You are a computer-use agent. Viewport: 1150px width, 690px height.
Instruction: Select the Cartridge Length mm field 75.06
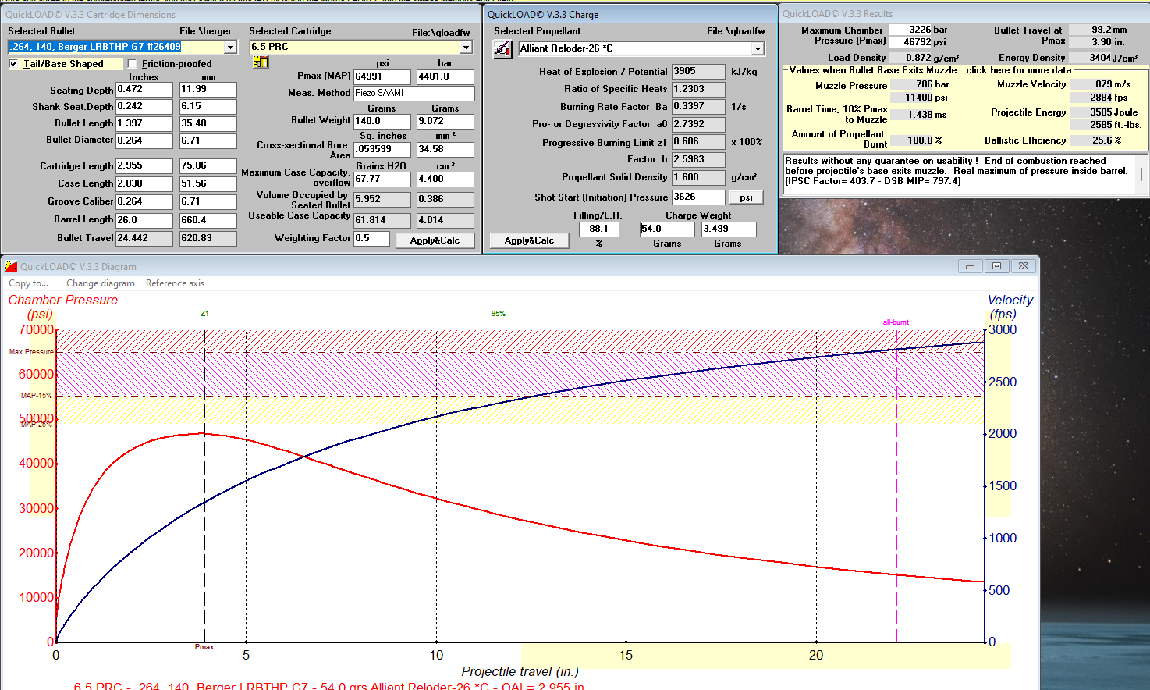[208, 166]
